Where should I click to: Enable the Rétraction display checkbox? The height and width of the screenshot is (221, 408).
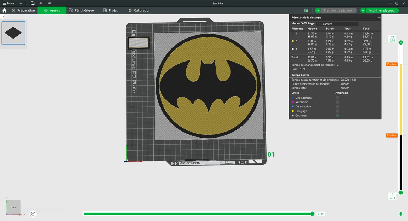pyautogui.click(x=338, y=102)
